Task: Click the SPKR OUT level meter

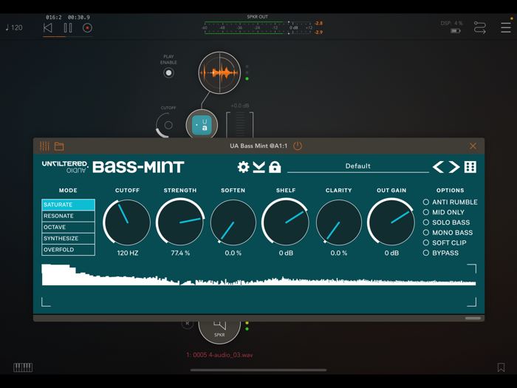Action: pos(257,28)
